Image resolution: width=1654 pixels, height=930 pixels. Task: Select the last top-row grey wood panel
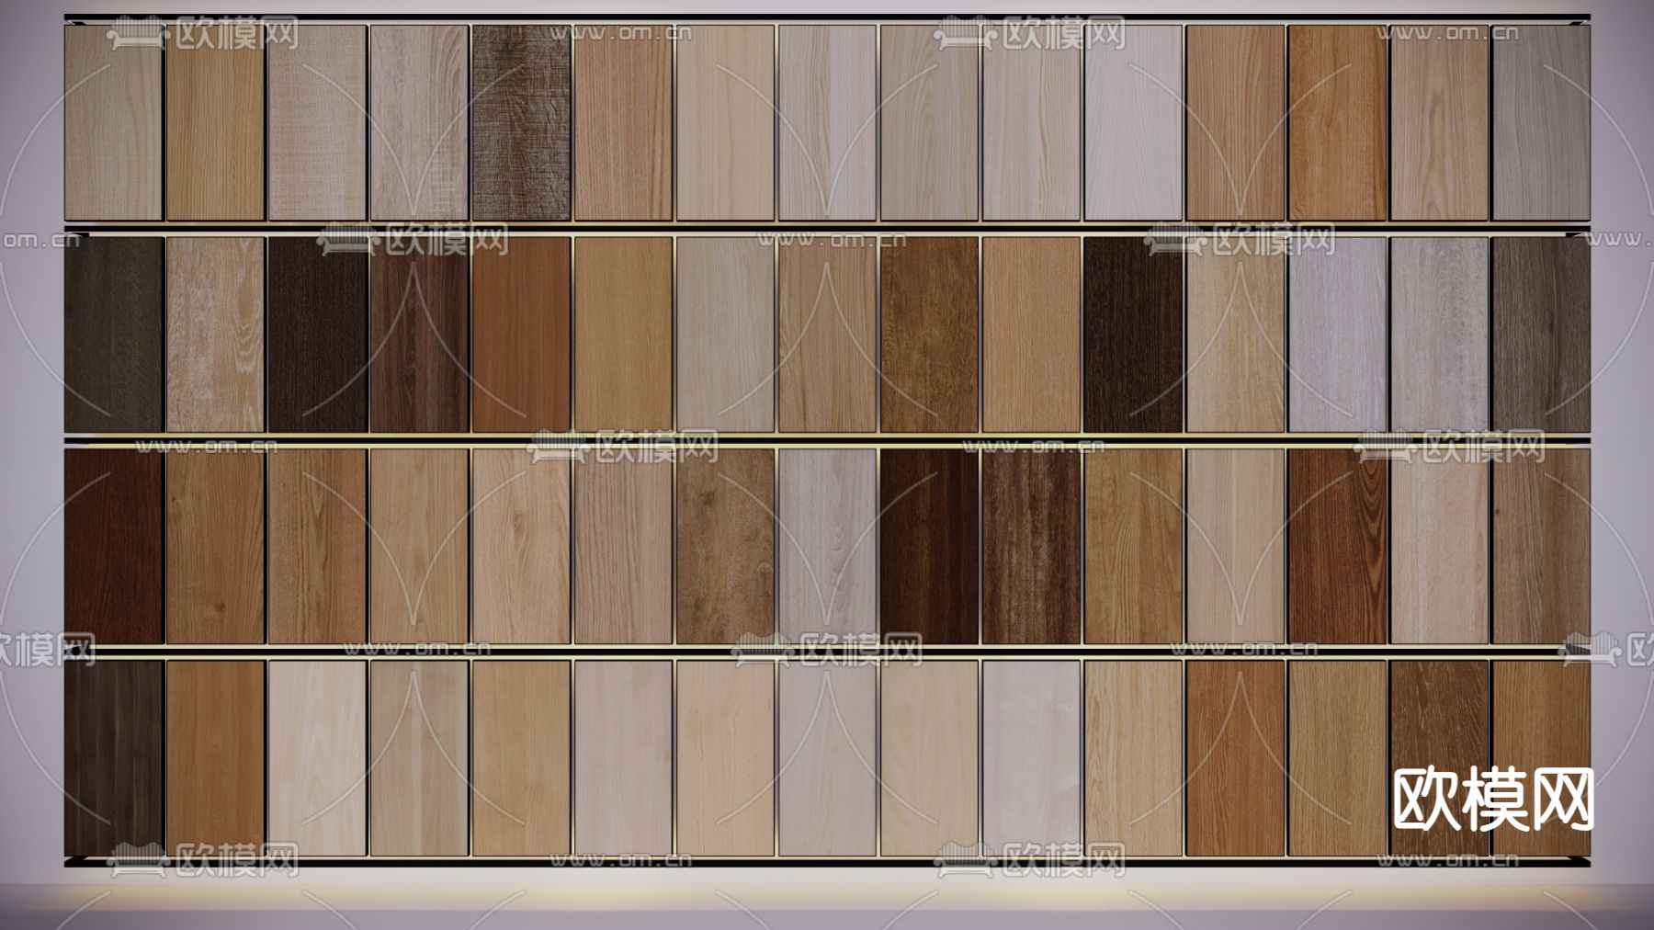click(x=1540, y=122)
